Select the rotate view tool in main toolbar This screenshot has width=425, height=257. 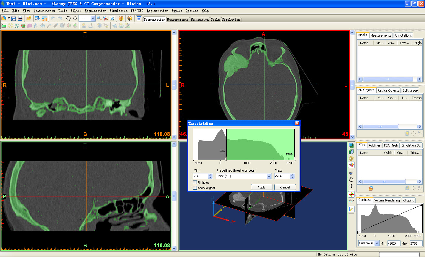(x=68, y=18)
